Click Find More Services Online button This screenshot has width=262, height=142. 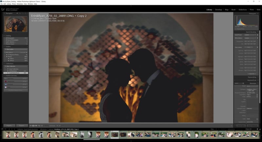[x=16, y=90]
